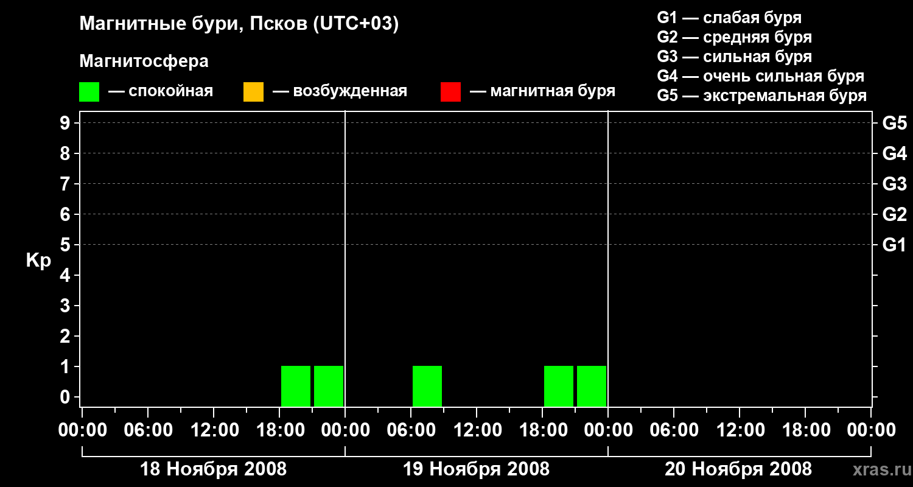
Task: Click the final "00:00" label ending 20 Ноября
Action: pyautogui.click(x=871, y=430)
